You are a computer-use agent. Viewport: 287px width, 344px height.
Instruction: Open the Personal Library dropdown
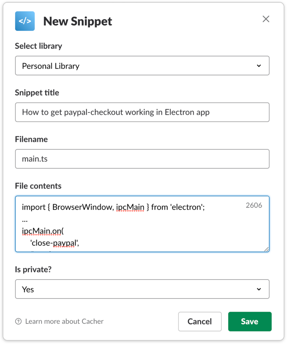click(142, 66)
